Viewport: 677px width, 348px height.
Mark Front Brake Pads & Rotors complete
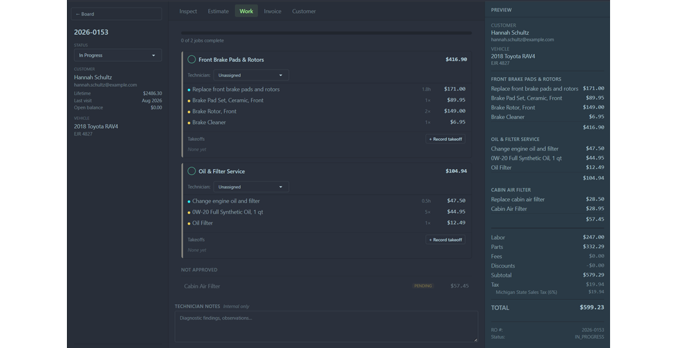point(192,60)
